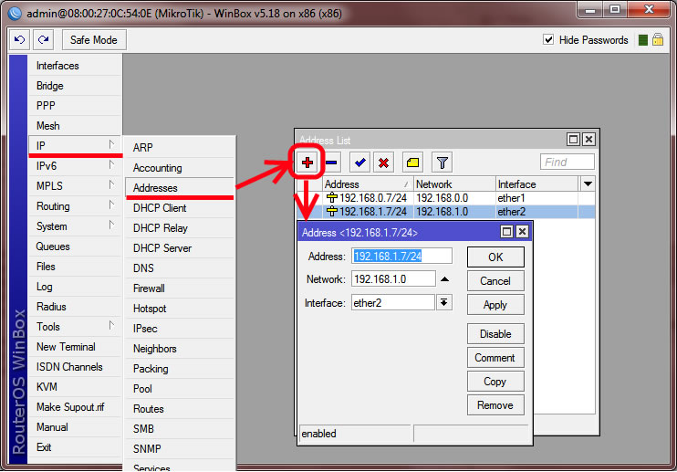The image size is (677, 472).
Task: Open DHCP Server from IP submenu
Action: click(180, 248)
